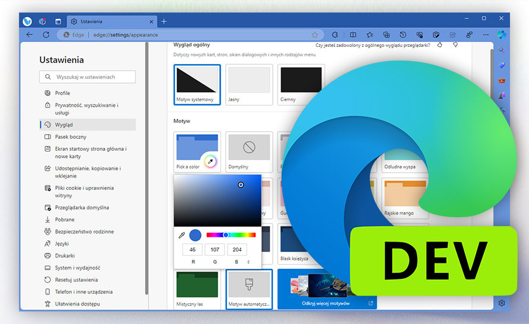The width and height of the screenshot is (529, 324).
Task: Click the current blue color preview circle
Action: coord(196,235)
